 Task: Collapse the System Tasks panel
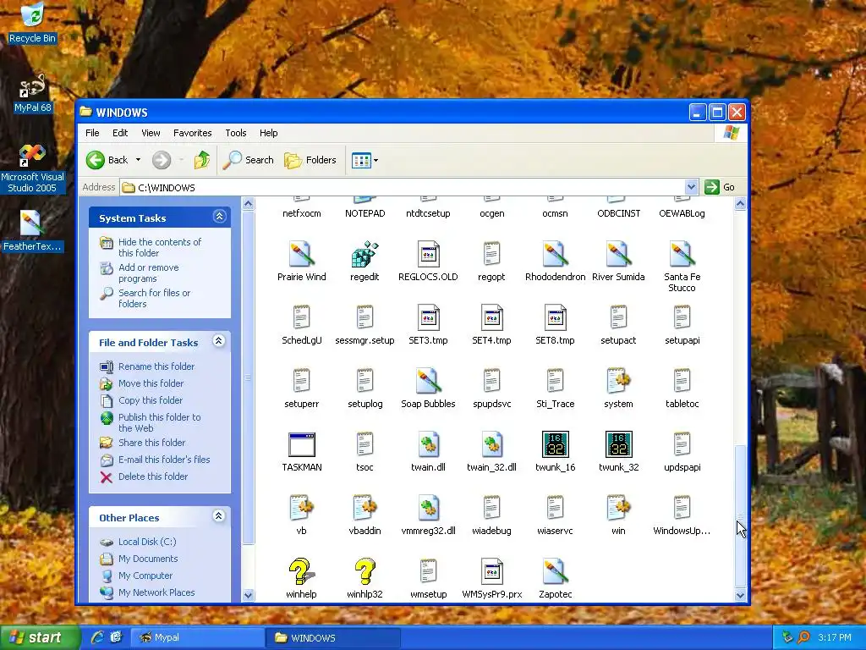tap(219, 217)
